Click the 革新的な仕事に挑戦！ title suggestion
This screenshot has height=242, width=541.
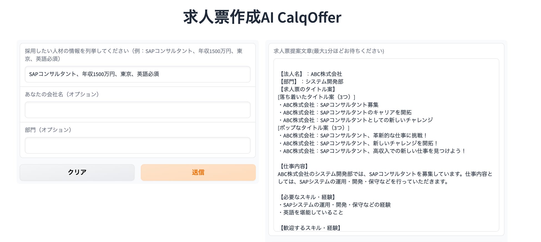pyautogui.click(x=353, y=135)
